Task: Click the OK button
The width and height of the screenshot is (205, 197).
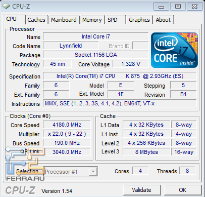Action: (x=183, y=190)
